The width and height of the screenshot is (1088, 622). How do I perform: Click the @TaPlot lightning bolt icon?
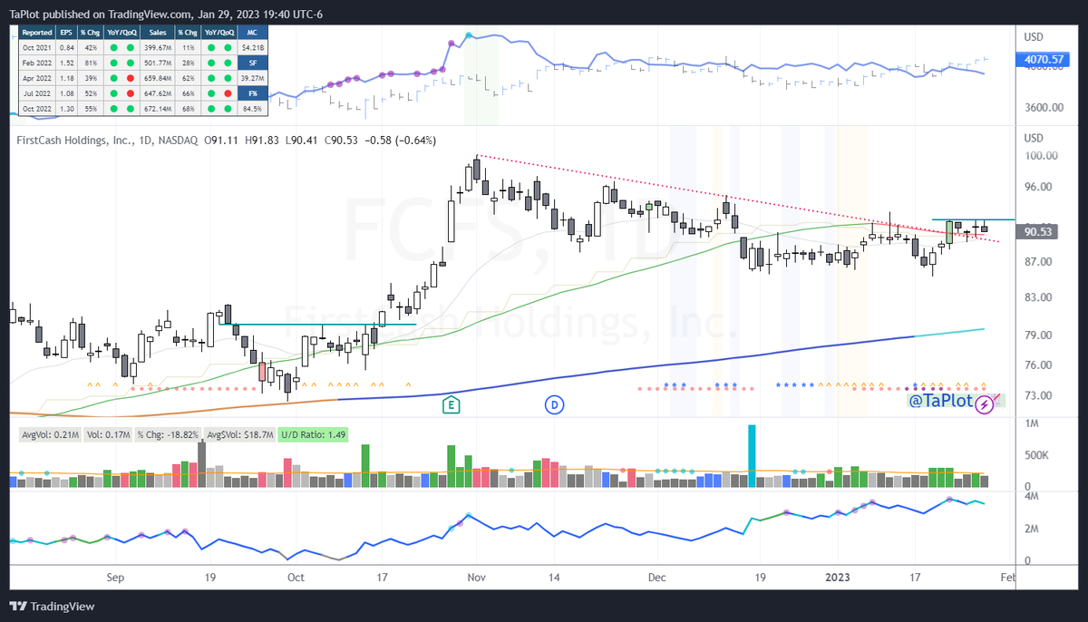tap(985, 404)
